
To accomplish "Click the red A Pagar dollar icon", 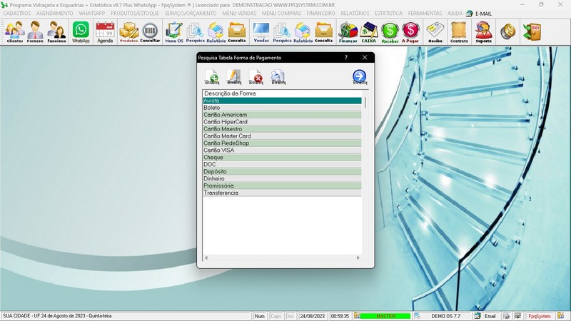I will (410, 32).
